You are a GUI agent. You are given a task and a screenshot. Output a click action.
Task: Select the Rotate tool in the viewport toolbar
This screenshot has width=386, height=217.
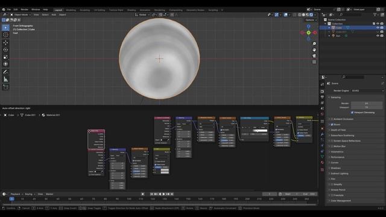coord(5,49)
